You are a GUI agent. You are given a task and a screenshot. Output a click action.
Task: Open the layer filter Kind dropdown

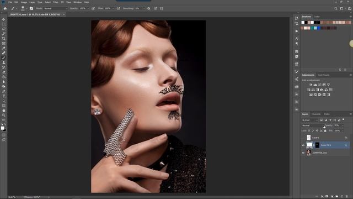coord(310,121)
